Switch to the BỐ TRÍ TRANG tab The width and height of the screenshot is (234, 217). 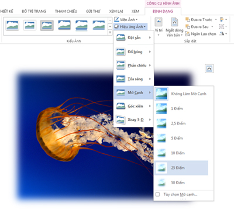pos(34,11)
